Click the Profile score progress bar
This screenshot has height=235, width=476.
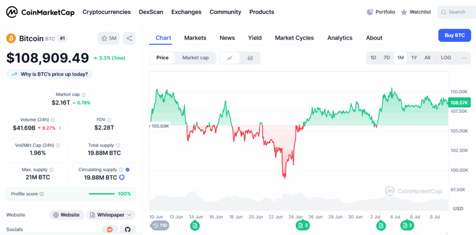102,194
